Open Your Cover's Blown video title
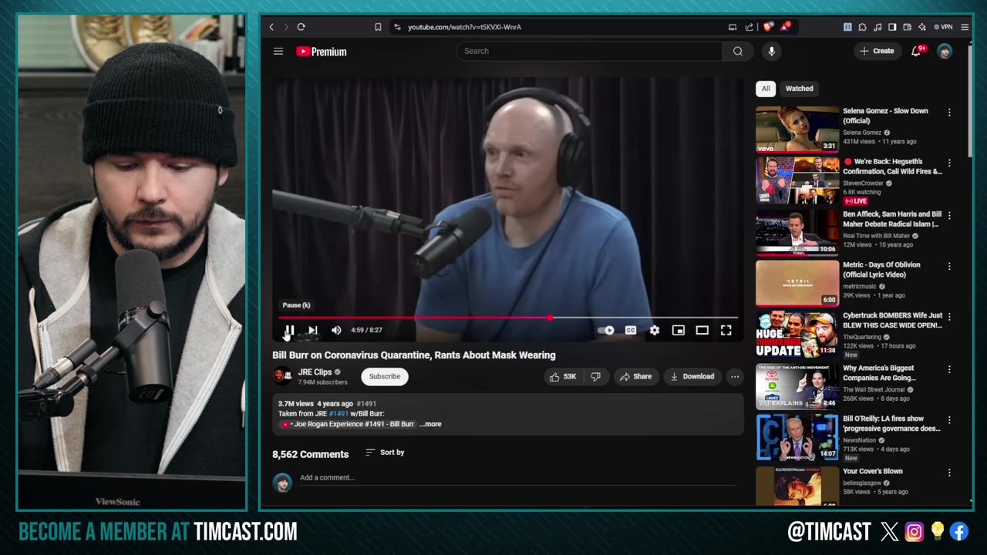The image size is (987, 555). coord(872,471)
